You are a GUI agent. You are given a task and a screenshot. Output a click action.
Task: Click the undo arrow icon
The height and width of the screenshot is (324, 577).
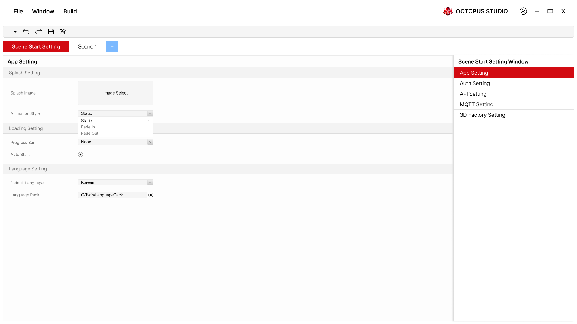pos(26,31)
